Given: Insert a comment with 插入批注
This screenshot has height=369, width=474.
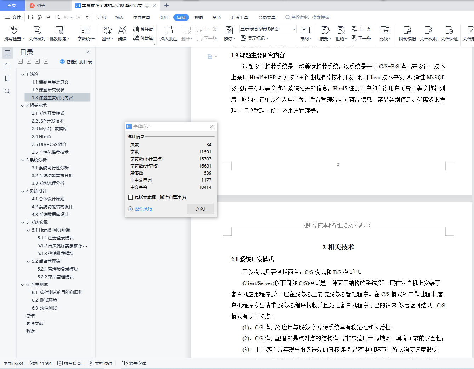Looking at the screenshot, I should (169, 34).
